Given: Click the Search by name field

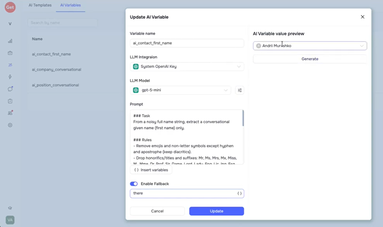Looking at the screenshot, I should coord(63,23).
